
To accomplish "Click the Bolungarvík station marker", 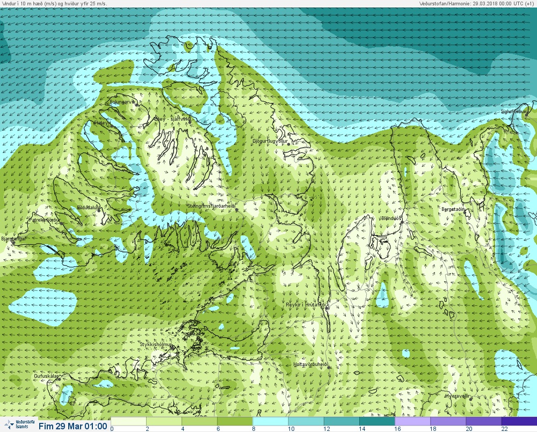I will (136, 105).
